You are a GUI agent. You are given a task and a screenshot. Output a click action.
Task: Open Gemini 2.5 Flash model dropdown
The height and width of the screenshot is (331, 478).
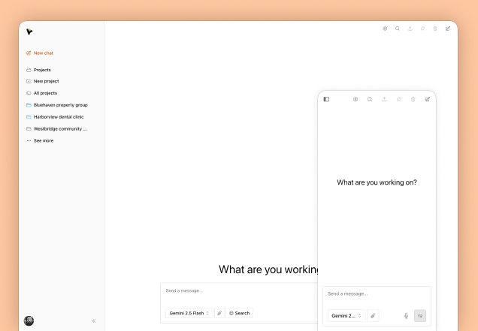pyautogui.click(x=189, y=313)
